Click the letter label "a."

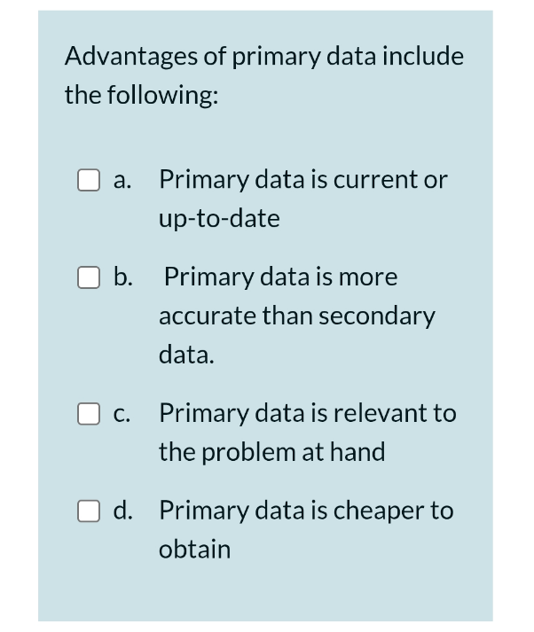122,180
